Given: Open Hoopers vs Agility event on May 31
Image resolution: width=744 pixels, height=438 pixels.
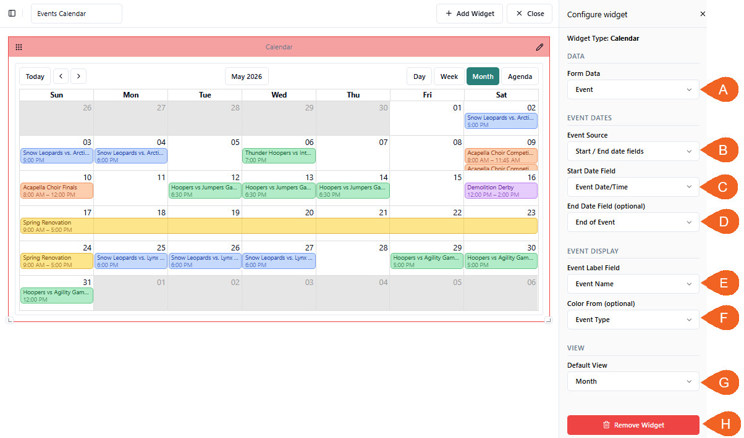Looking at the screenshot, I should pyautogui.click(x=56, y=295).
